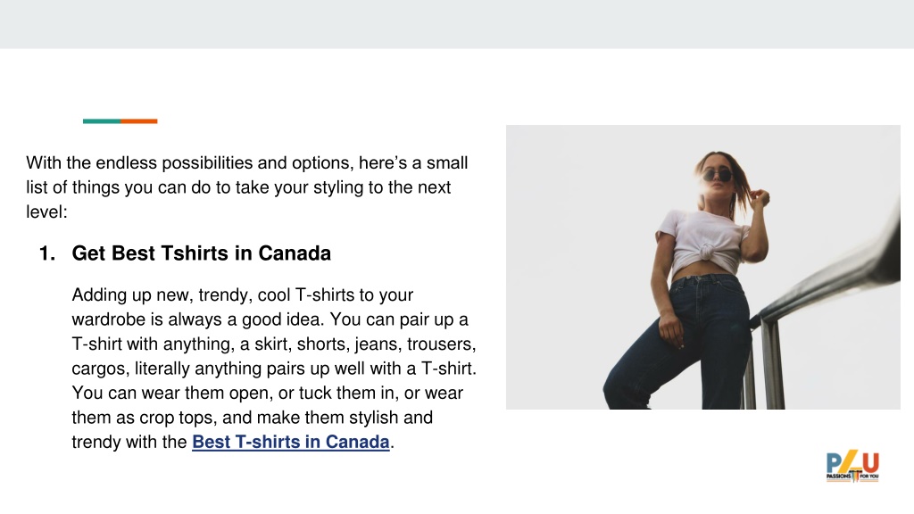
Task: Click the intro paragraph about endless possibilities
Action: (247, 187)
